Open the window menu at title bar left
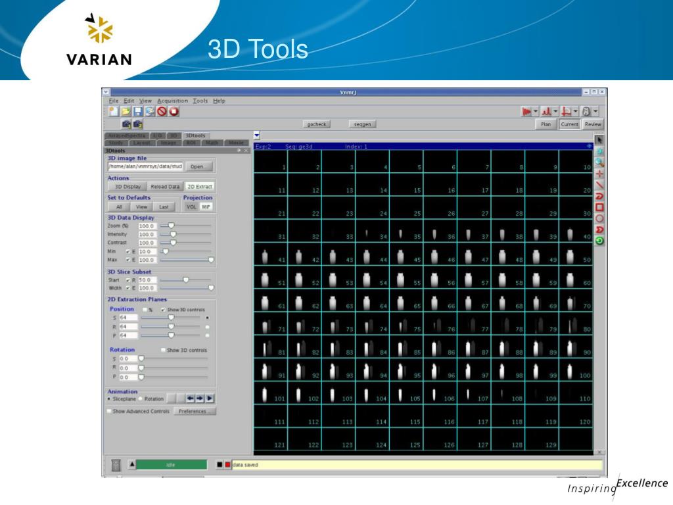Viewport: 673px width, 505px height. [106, 92]
